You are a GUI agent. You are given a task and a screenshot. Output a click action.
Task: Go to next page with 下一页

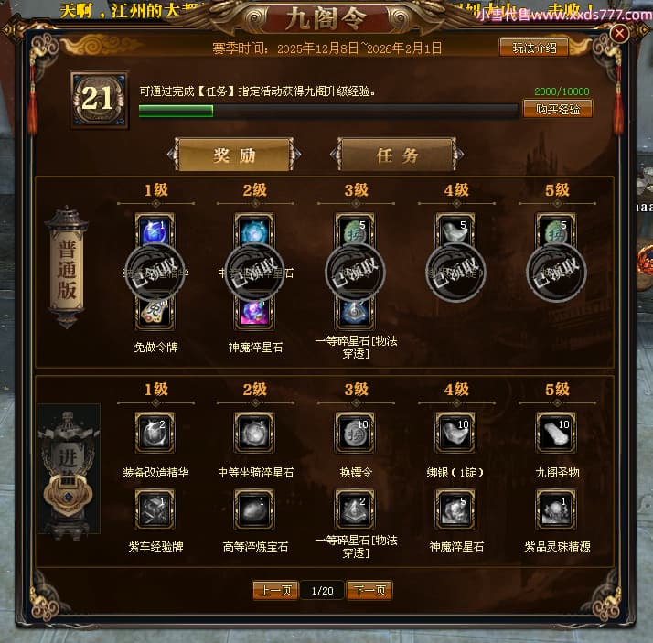pyautogui.click(x=369, y=590)
